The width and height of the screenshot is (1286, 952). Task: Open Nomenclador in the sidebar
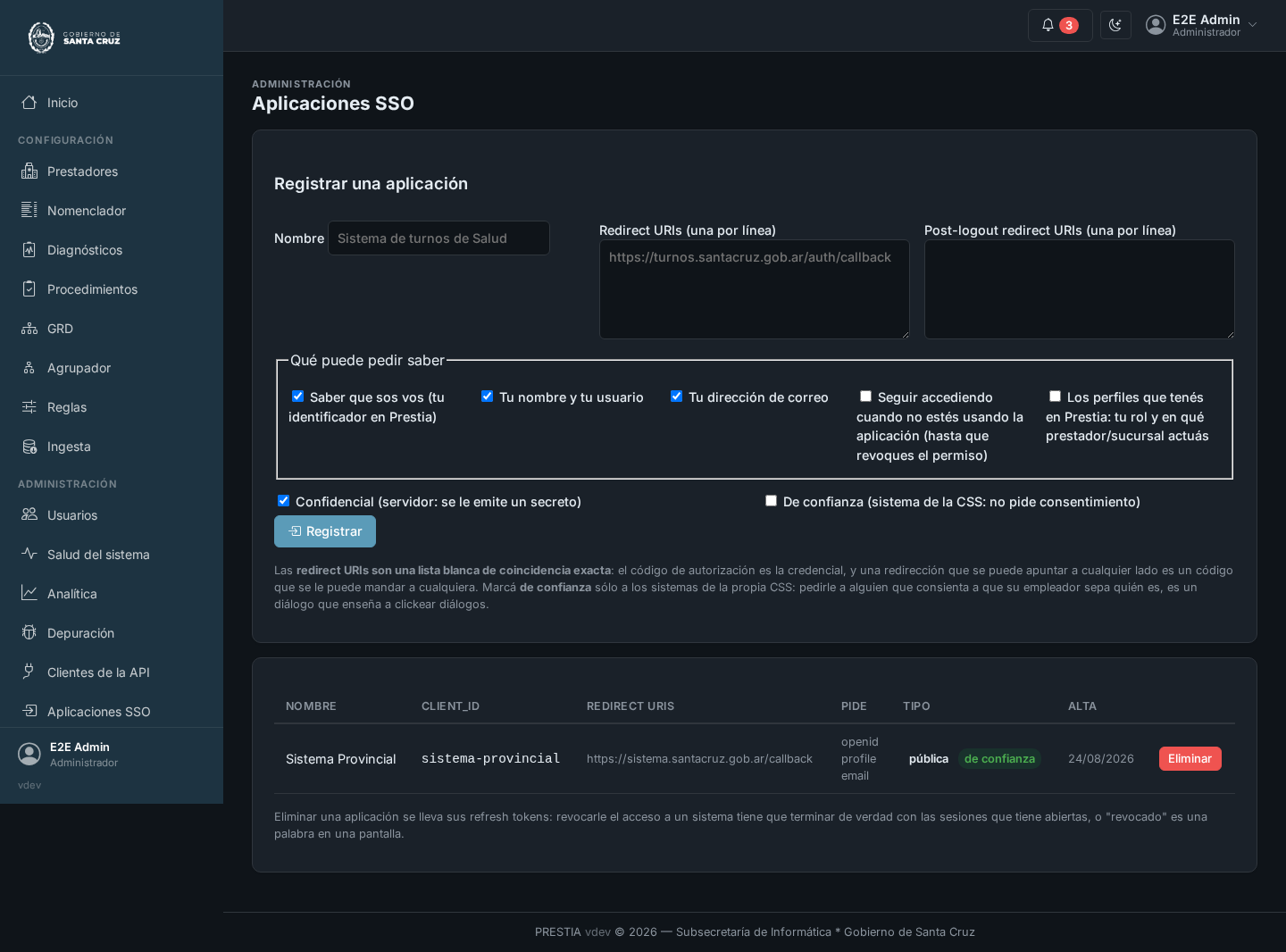point(112,210)
